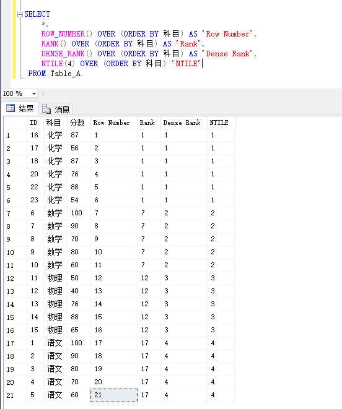Click the NTILE(4) function in the query
Viewport: 342px width, 409px height.
click(58, 64)
